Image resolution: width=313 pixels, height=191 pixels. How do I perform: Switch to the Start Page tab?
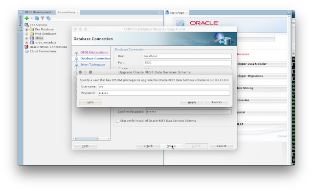point(177,13)
